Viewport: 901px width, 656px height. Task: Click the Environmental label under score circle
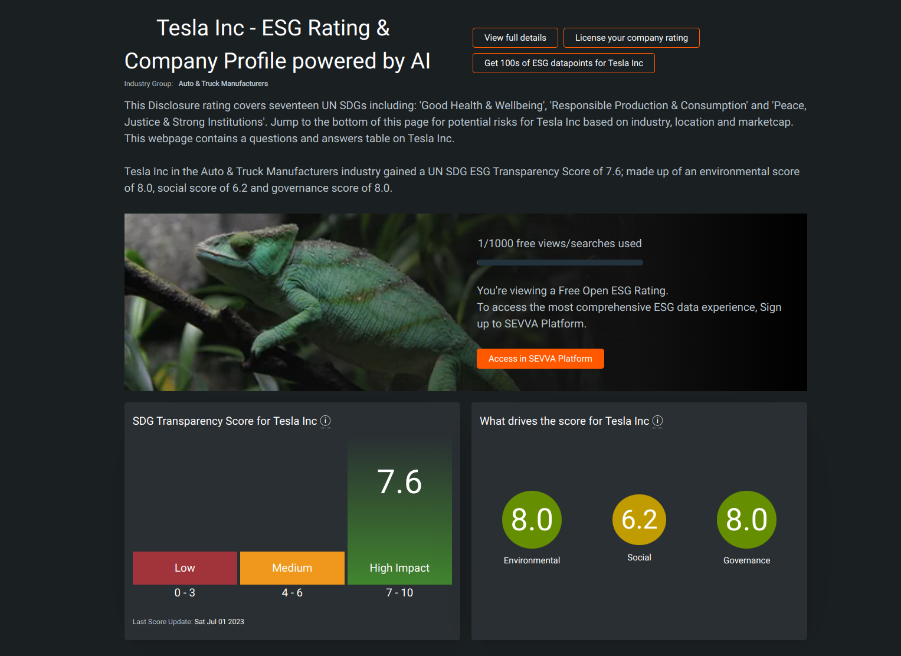532,560
